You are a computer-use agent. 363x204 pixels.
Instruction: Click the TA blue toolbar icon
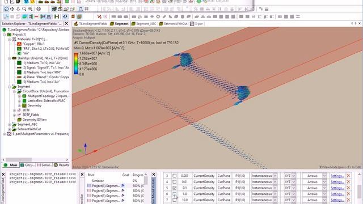coord(27,2)
